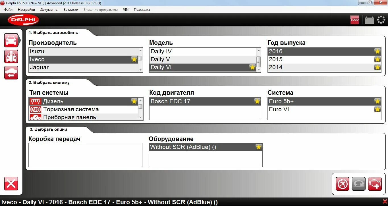Screen dimensions: 388x206
Task: Check the battery status icon in header
Action: click(369, 20)
